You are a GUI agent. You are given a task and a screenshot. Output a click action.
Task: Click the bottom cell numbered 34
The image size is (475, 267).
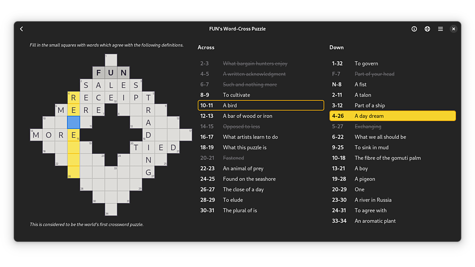[111, 209]
